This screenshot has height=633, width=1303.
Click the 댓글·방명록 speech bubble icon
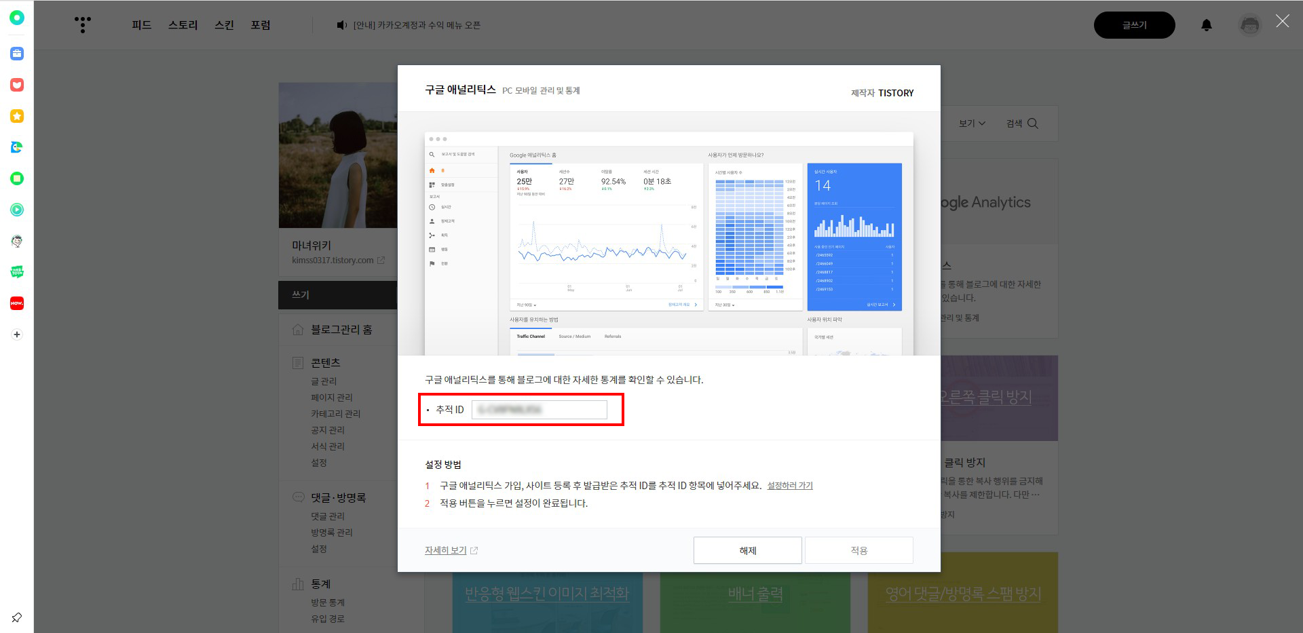[x=297, y=497]
